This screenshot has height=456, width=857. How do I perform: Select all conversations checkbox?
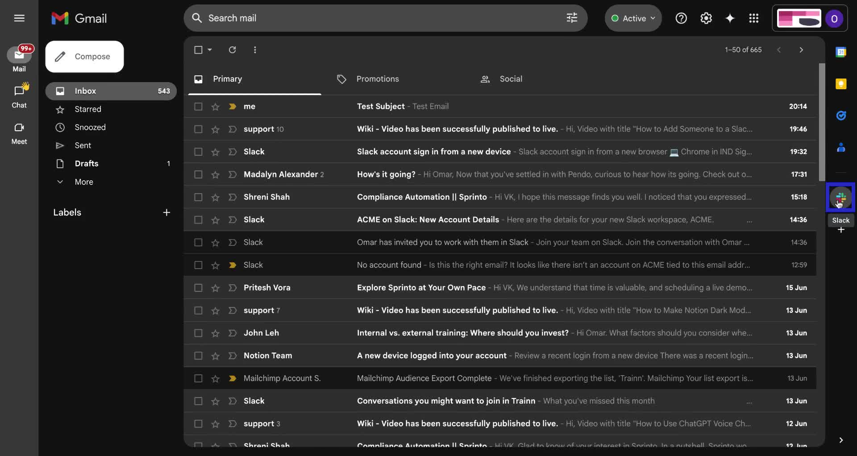[198, 50]
